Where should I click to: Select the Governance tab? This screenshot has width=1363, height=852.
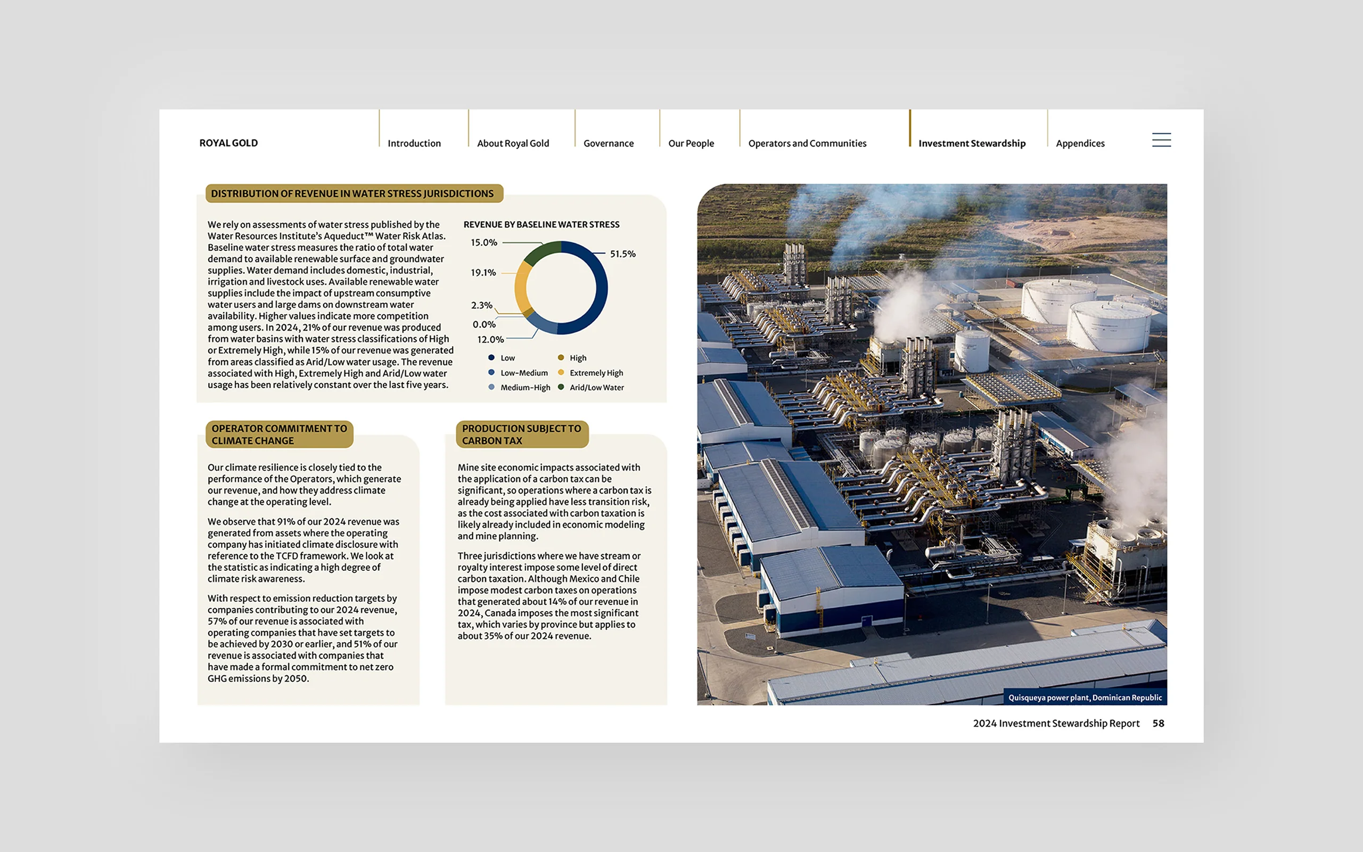tap(608, 143)
